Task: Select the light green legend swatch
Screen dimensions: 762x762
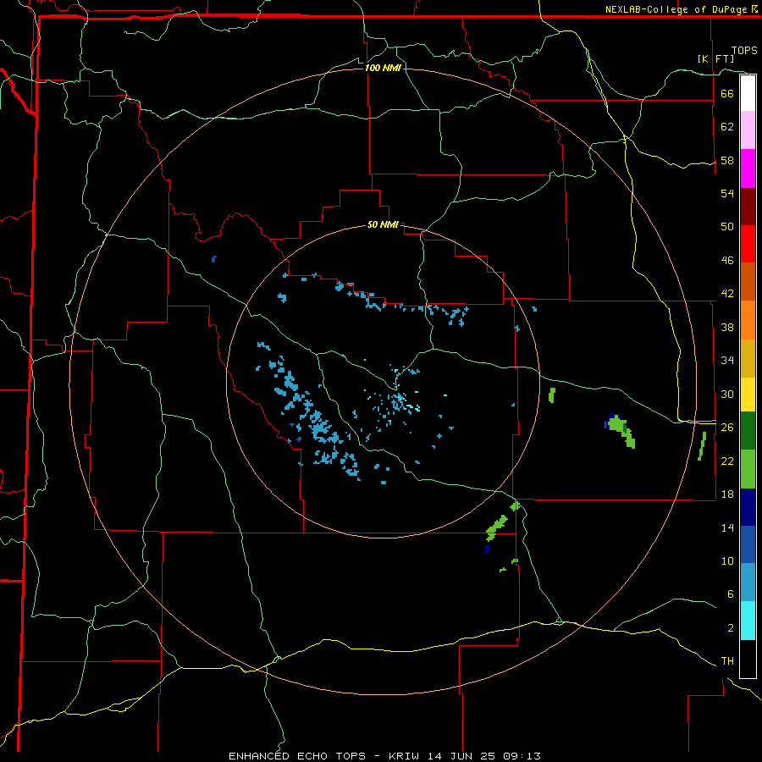Action: (748, 469)
